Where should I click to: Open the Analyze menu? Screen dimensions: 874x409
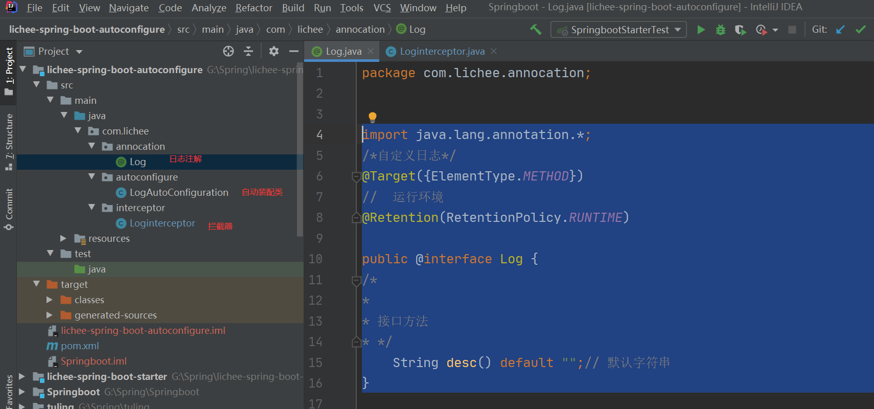pyautogui.click(x=209, y=8)
